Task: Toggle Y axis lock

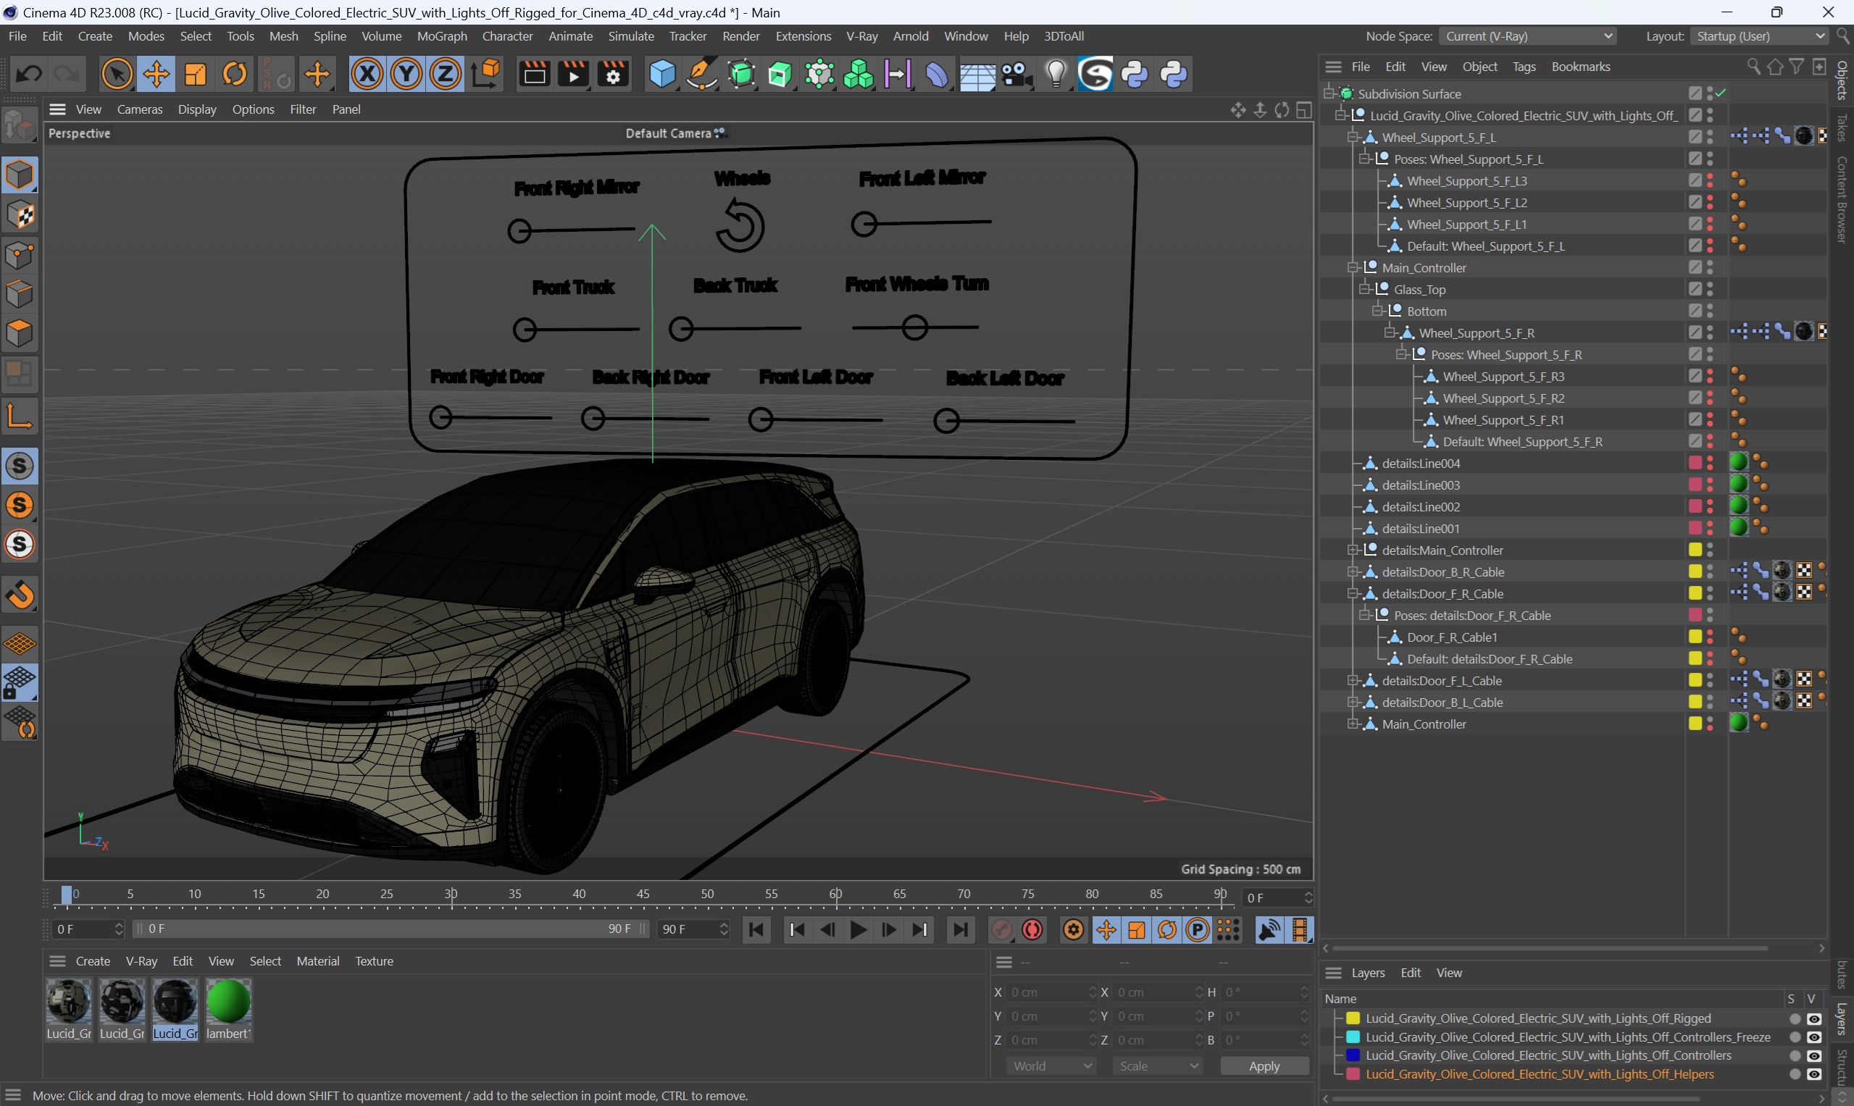Action: pyautogui.click(x=406, y=74)
